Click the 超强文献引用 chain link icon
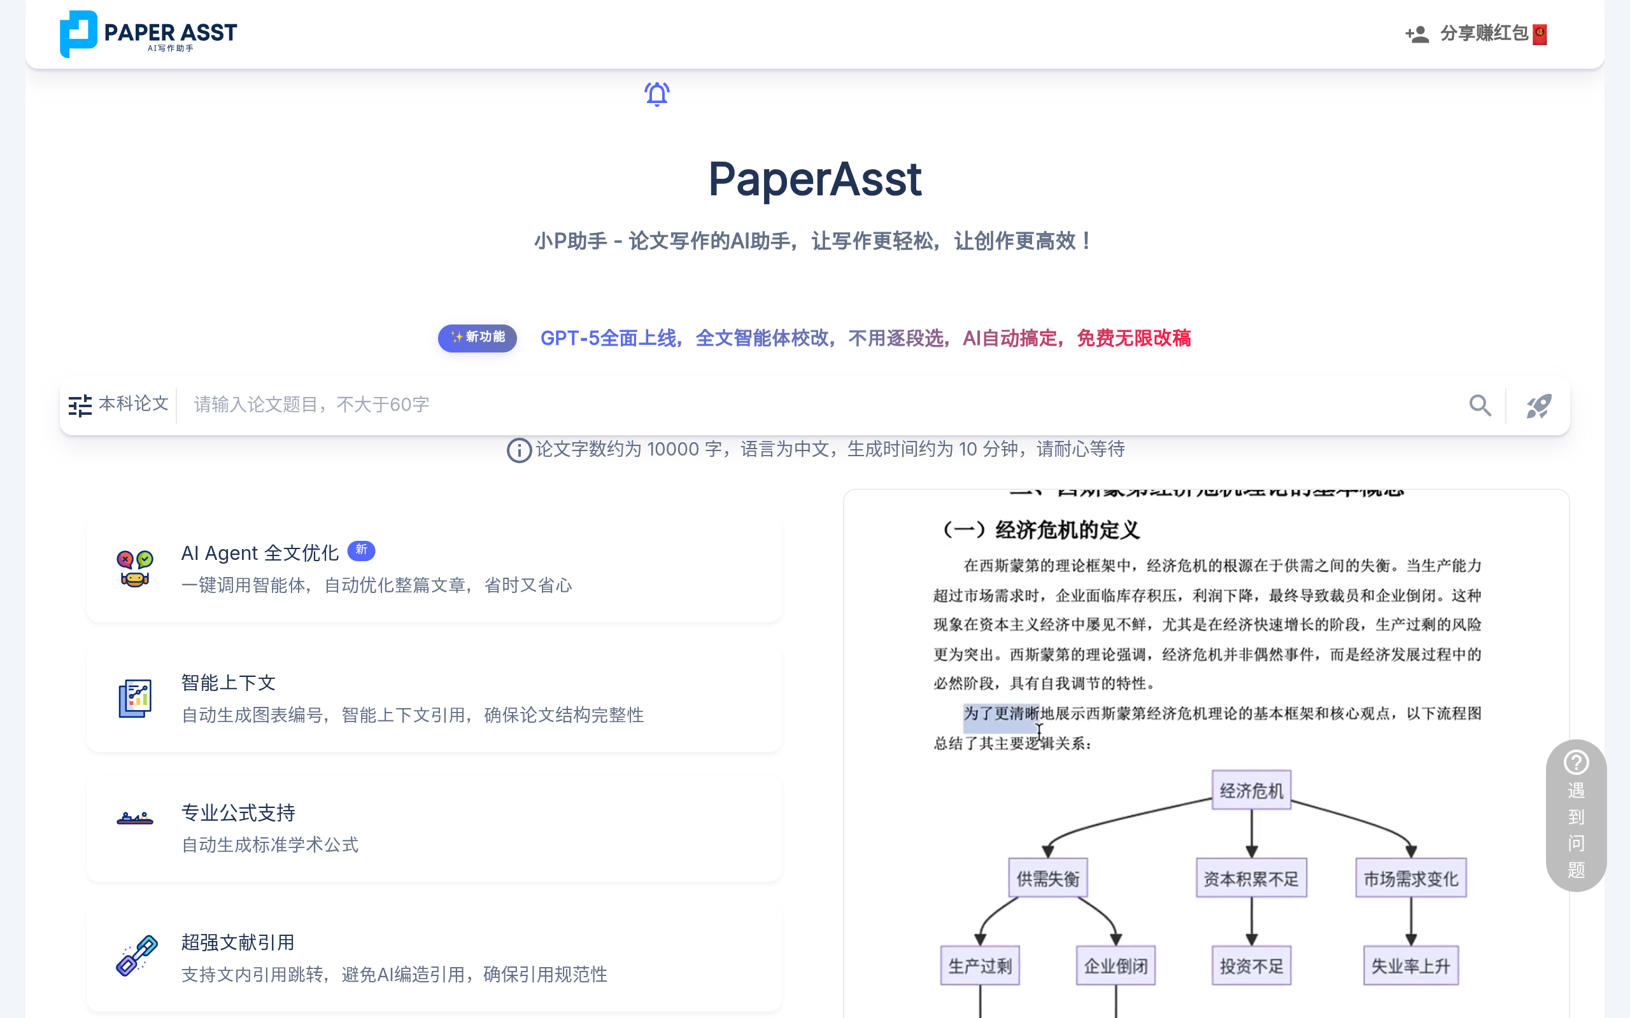Screen dimensions: 1630x1018 click(137, 956)
